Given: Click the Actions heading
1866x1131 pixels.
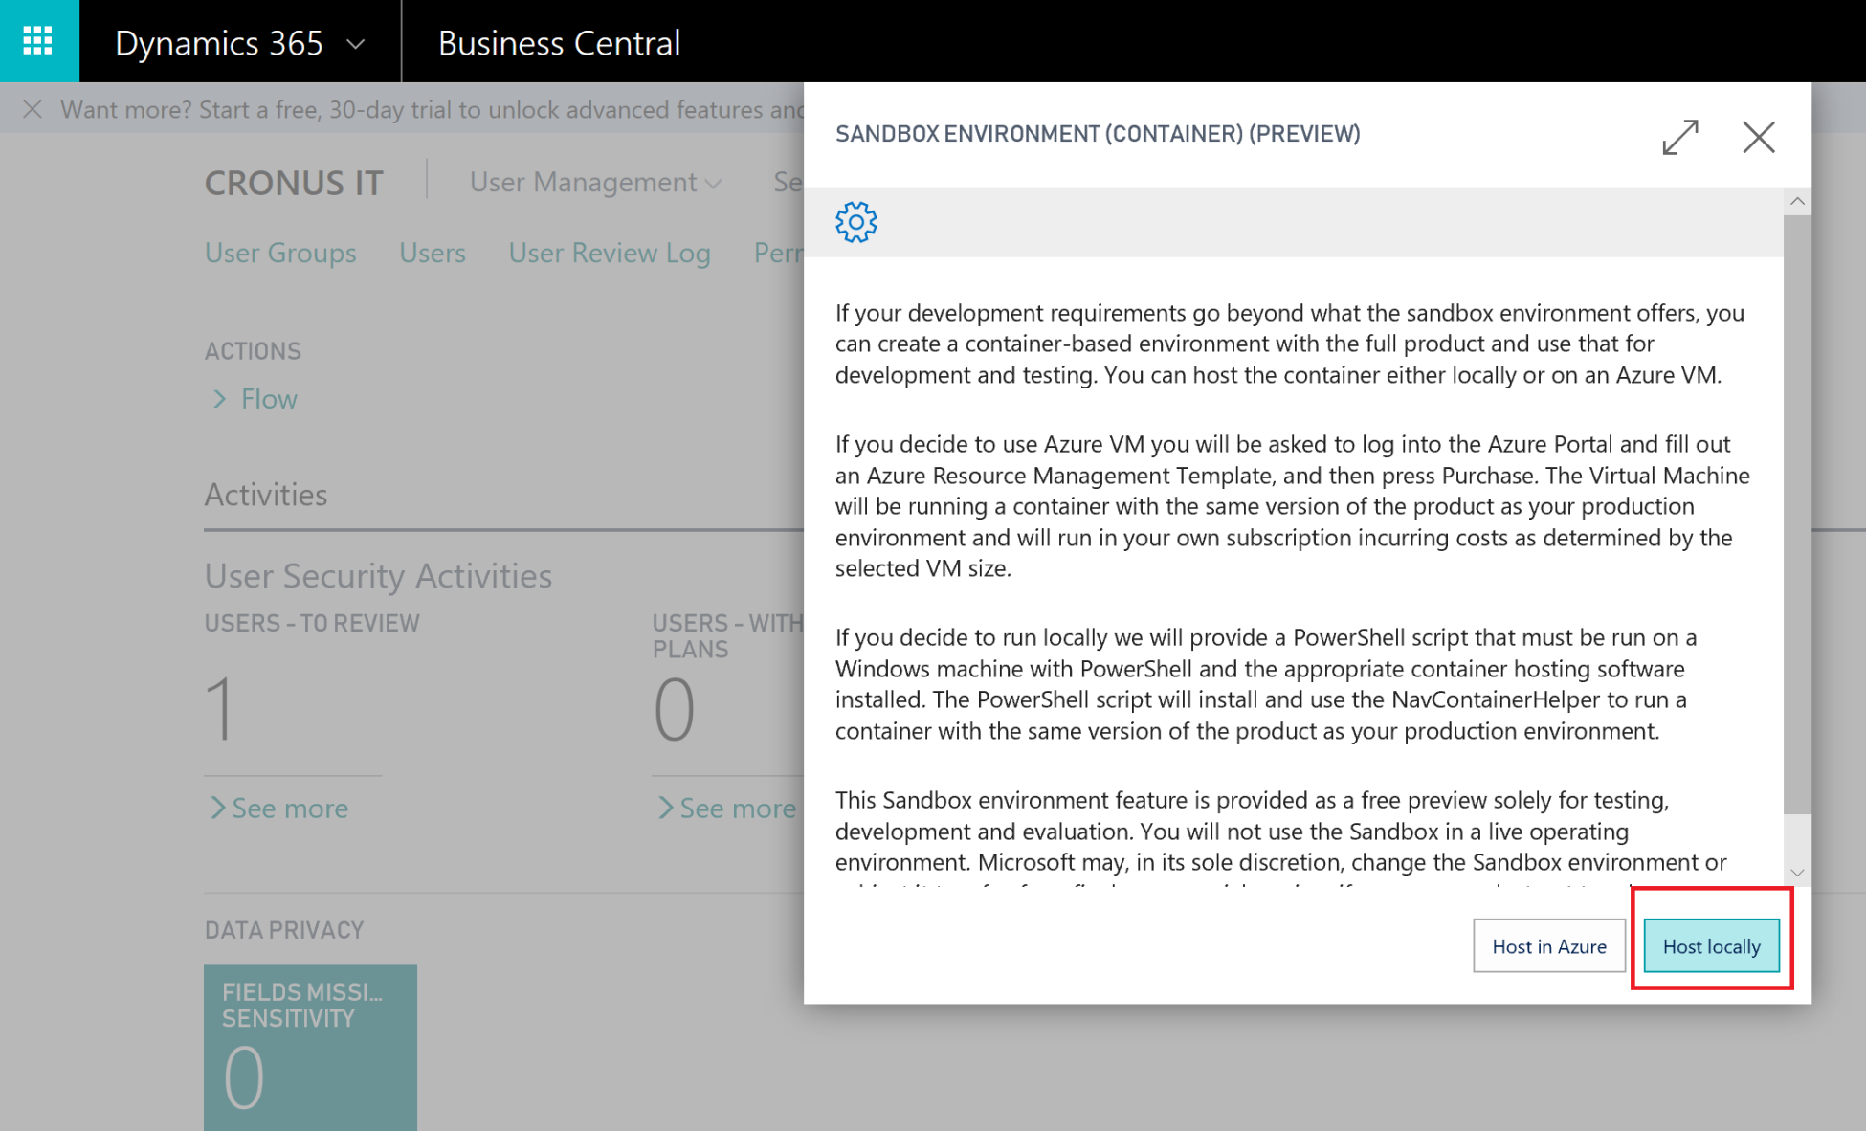Looking at the screenshot, I should click(253, 351).
